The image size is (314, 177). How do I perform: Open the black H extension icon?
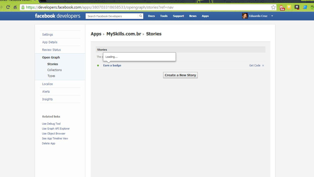[297, 7]
